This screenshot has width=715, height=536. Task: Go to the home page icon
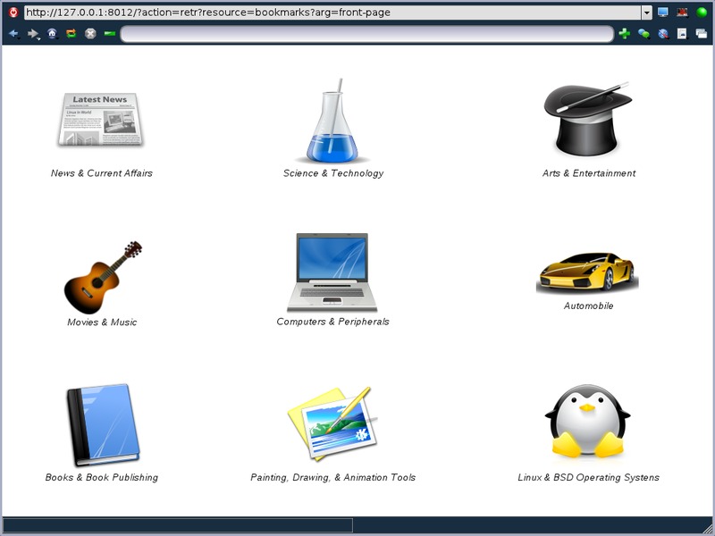[52, 34]
